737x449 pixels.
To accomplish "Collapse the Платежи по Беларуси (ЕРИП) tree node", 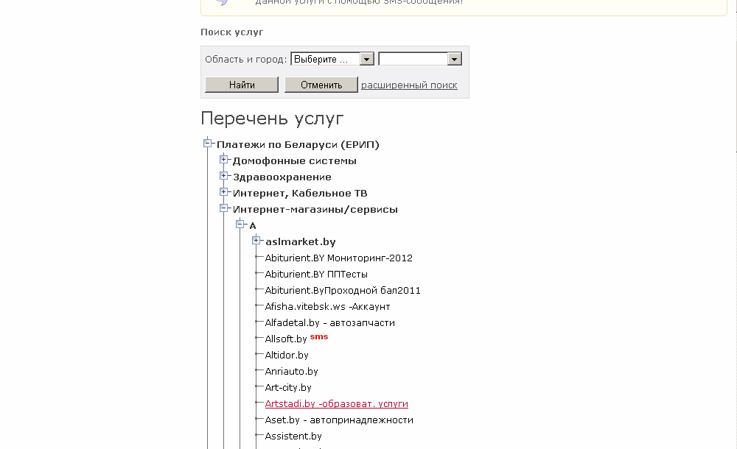I will [208, 144].
